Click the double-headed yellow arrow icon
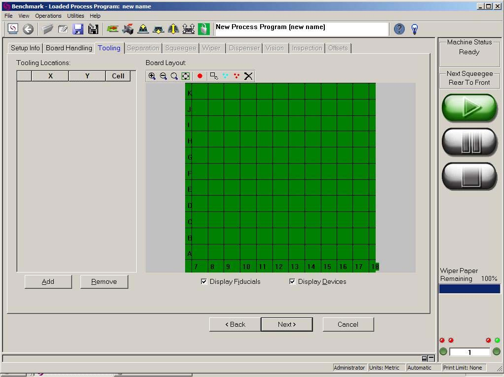Image resolution: width=504 pixels, height=377 pixels. 173,29
